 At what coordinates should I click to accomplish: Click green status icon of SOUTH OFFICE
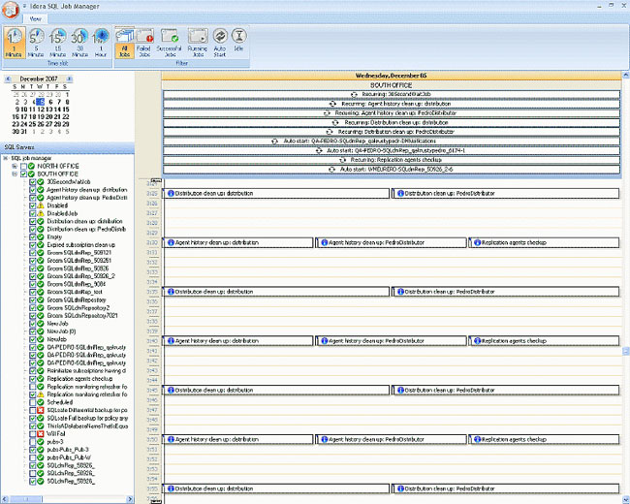tap(31, 174)
